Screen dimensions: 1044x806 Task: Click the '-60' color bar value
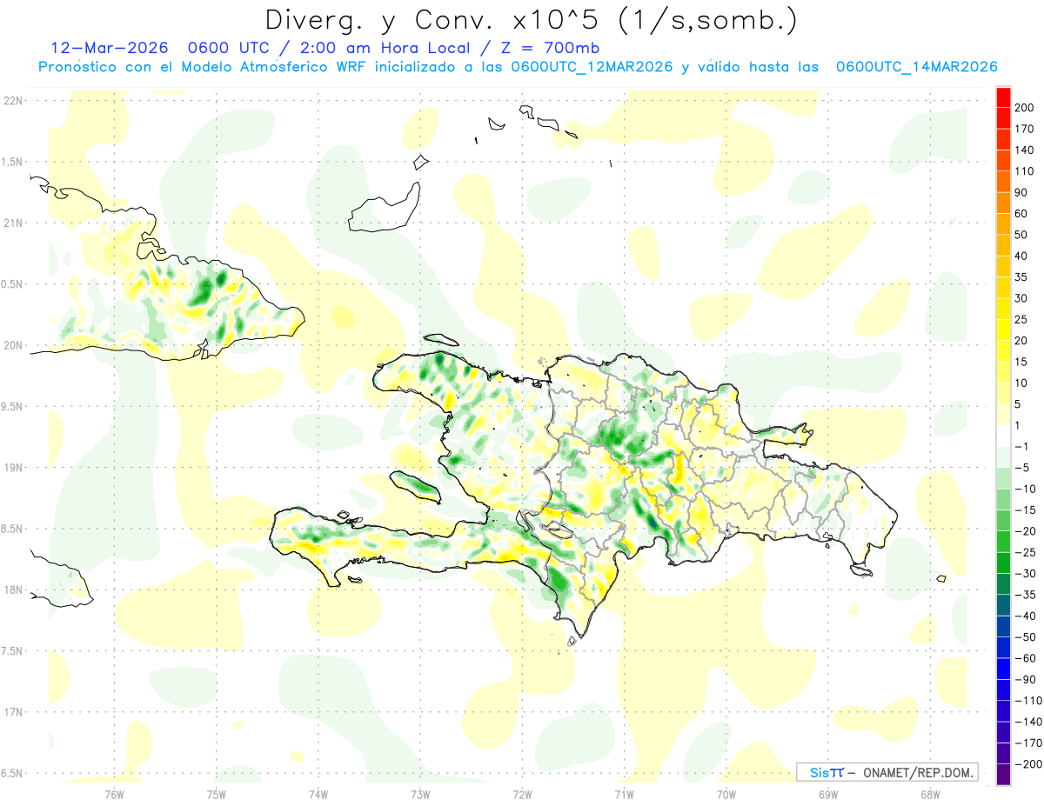tap(1024, 658)
